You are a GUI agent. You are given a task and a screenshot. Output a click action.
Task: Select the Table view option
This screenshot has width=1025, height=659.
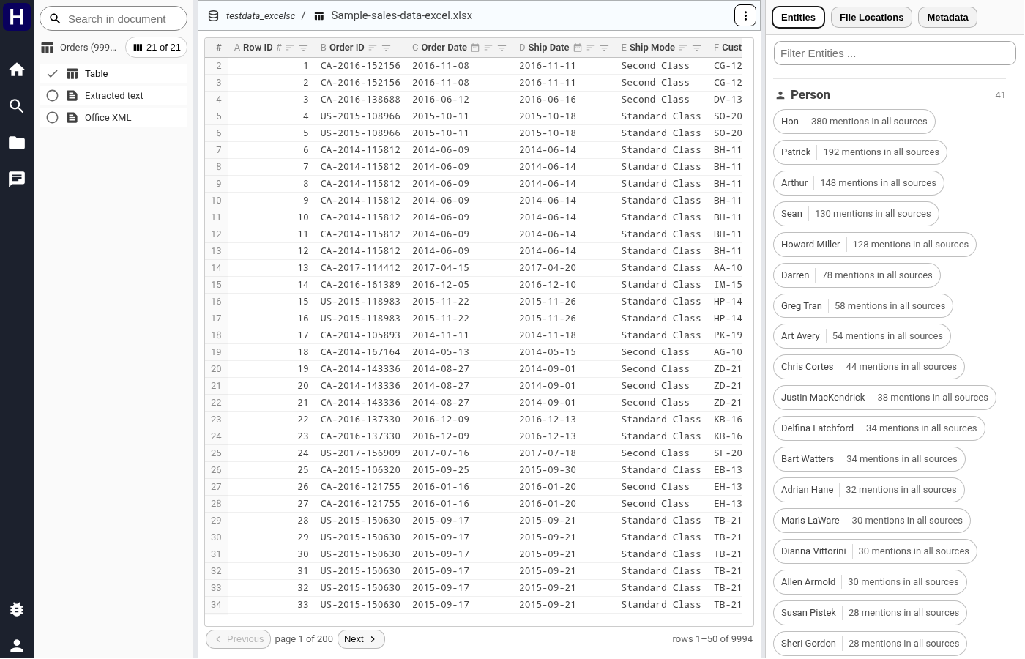(113, 73)
